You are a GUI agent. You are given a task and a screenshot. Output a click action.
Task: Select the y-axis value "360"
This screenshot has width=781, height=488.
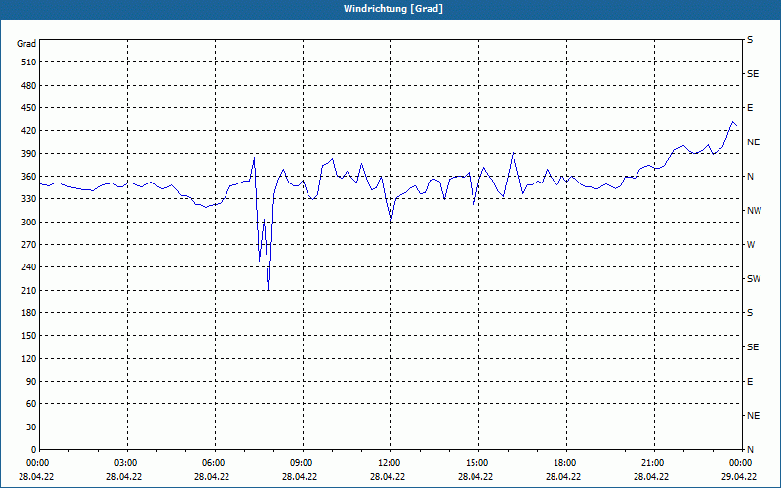pos(29,177)
